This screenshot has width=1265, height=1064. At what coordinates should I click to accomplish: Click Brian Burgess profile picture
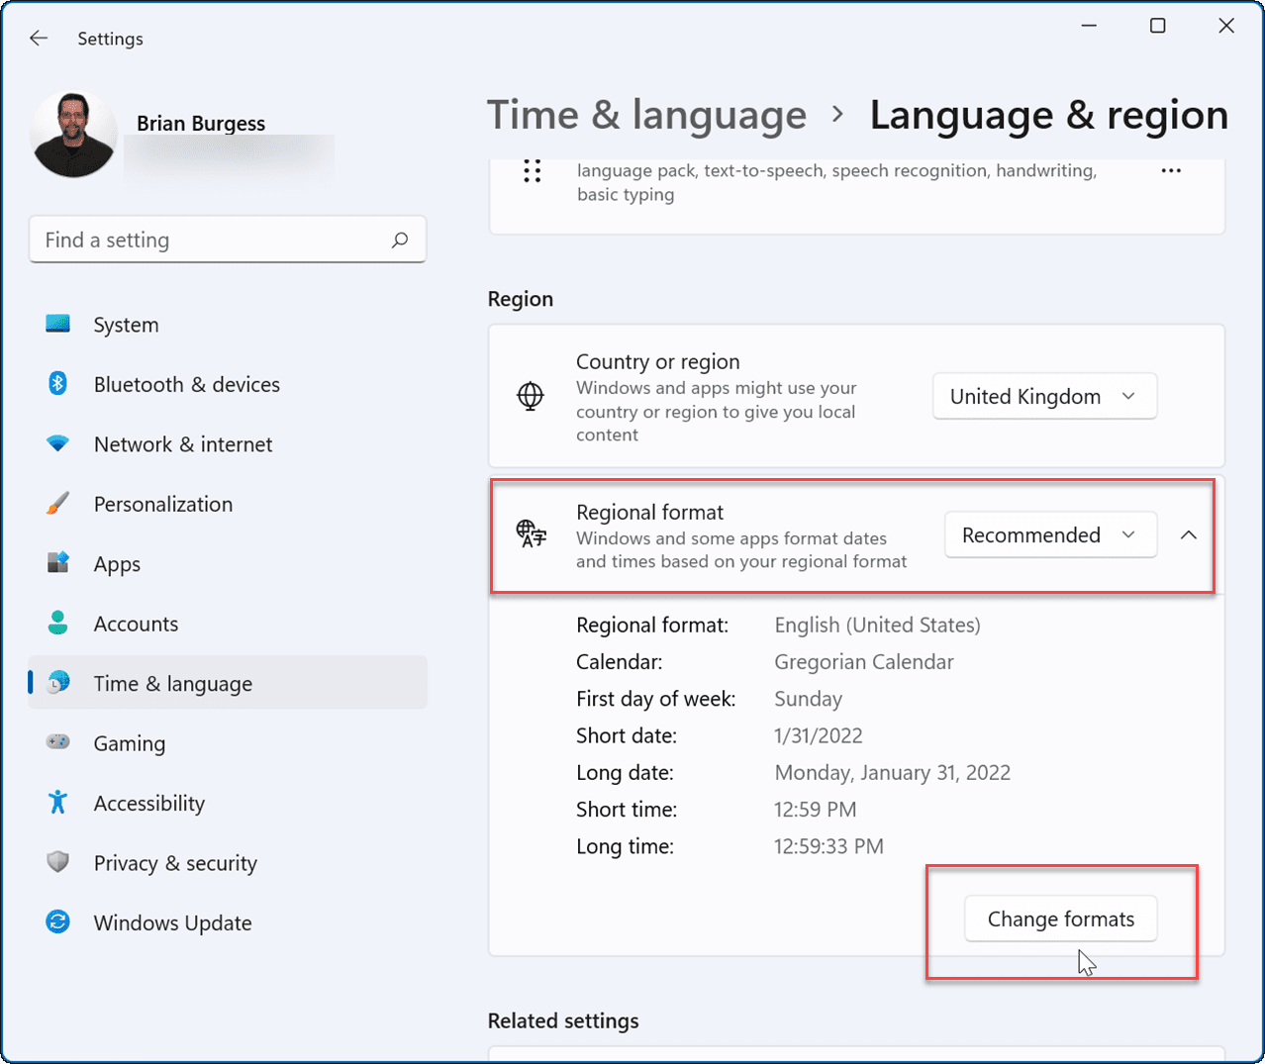pyautogui.click(x=73, y=135)
